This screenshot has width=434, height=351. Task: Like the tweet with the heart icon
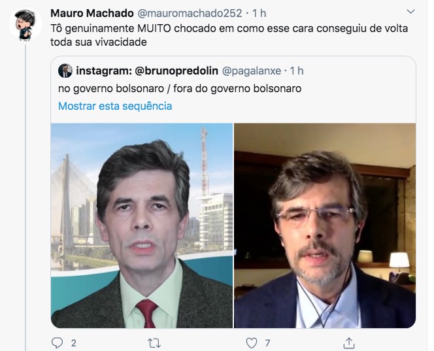[x=252, y=343]
